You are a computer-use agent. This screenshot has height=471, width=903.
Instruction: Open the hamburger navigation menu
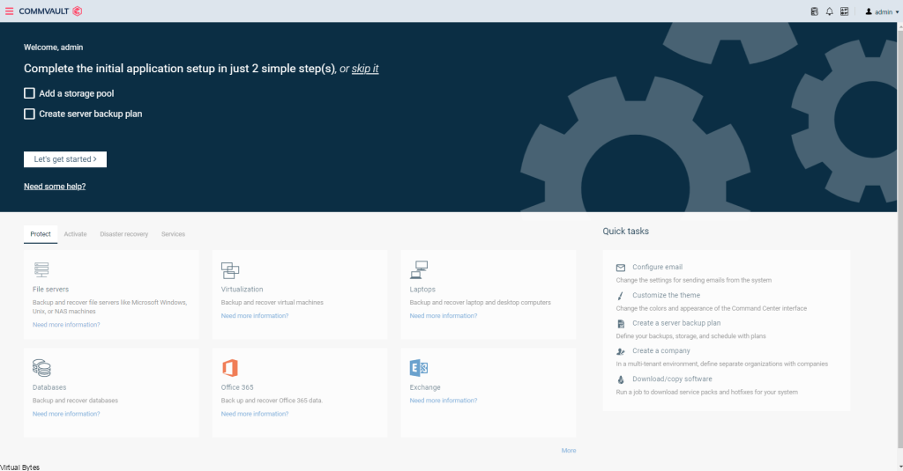(9, 11)
